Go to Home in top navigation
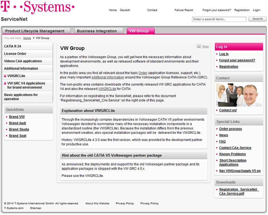This screenshot has width=268, height=215. [x=113, y=10]
